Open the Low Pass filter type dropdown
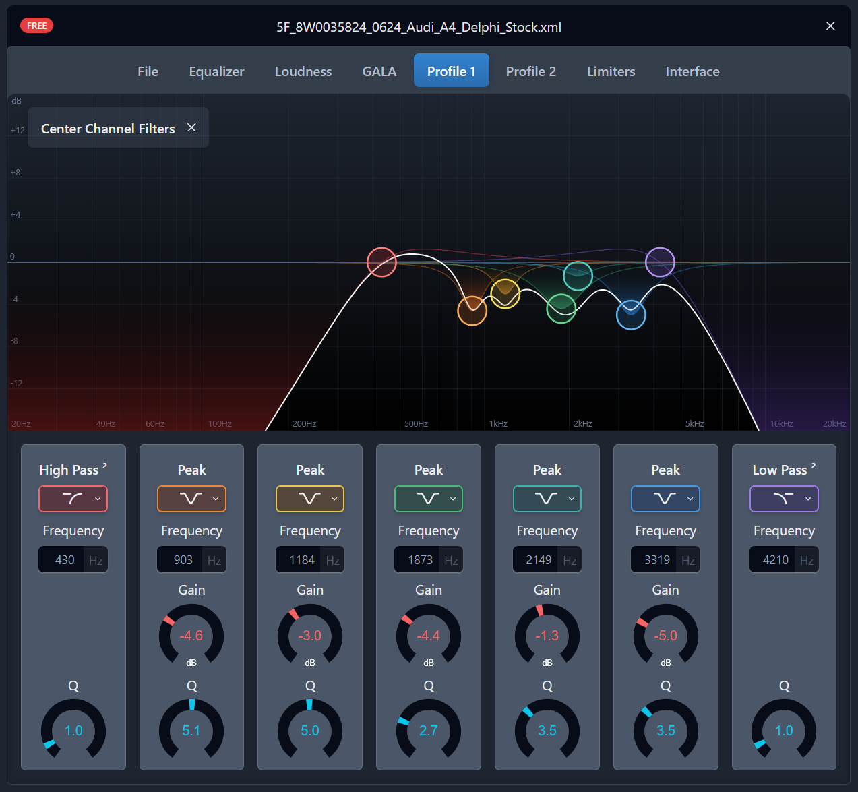This screenshot has height=792, width=858. pyautogui.click(x=807, y=499)
